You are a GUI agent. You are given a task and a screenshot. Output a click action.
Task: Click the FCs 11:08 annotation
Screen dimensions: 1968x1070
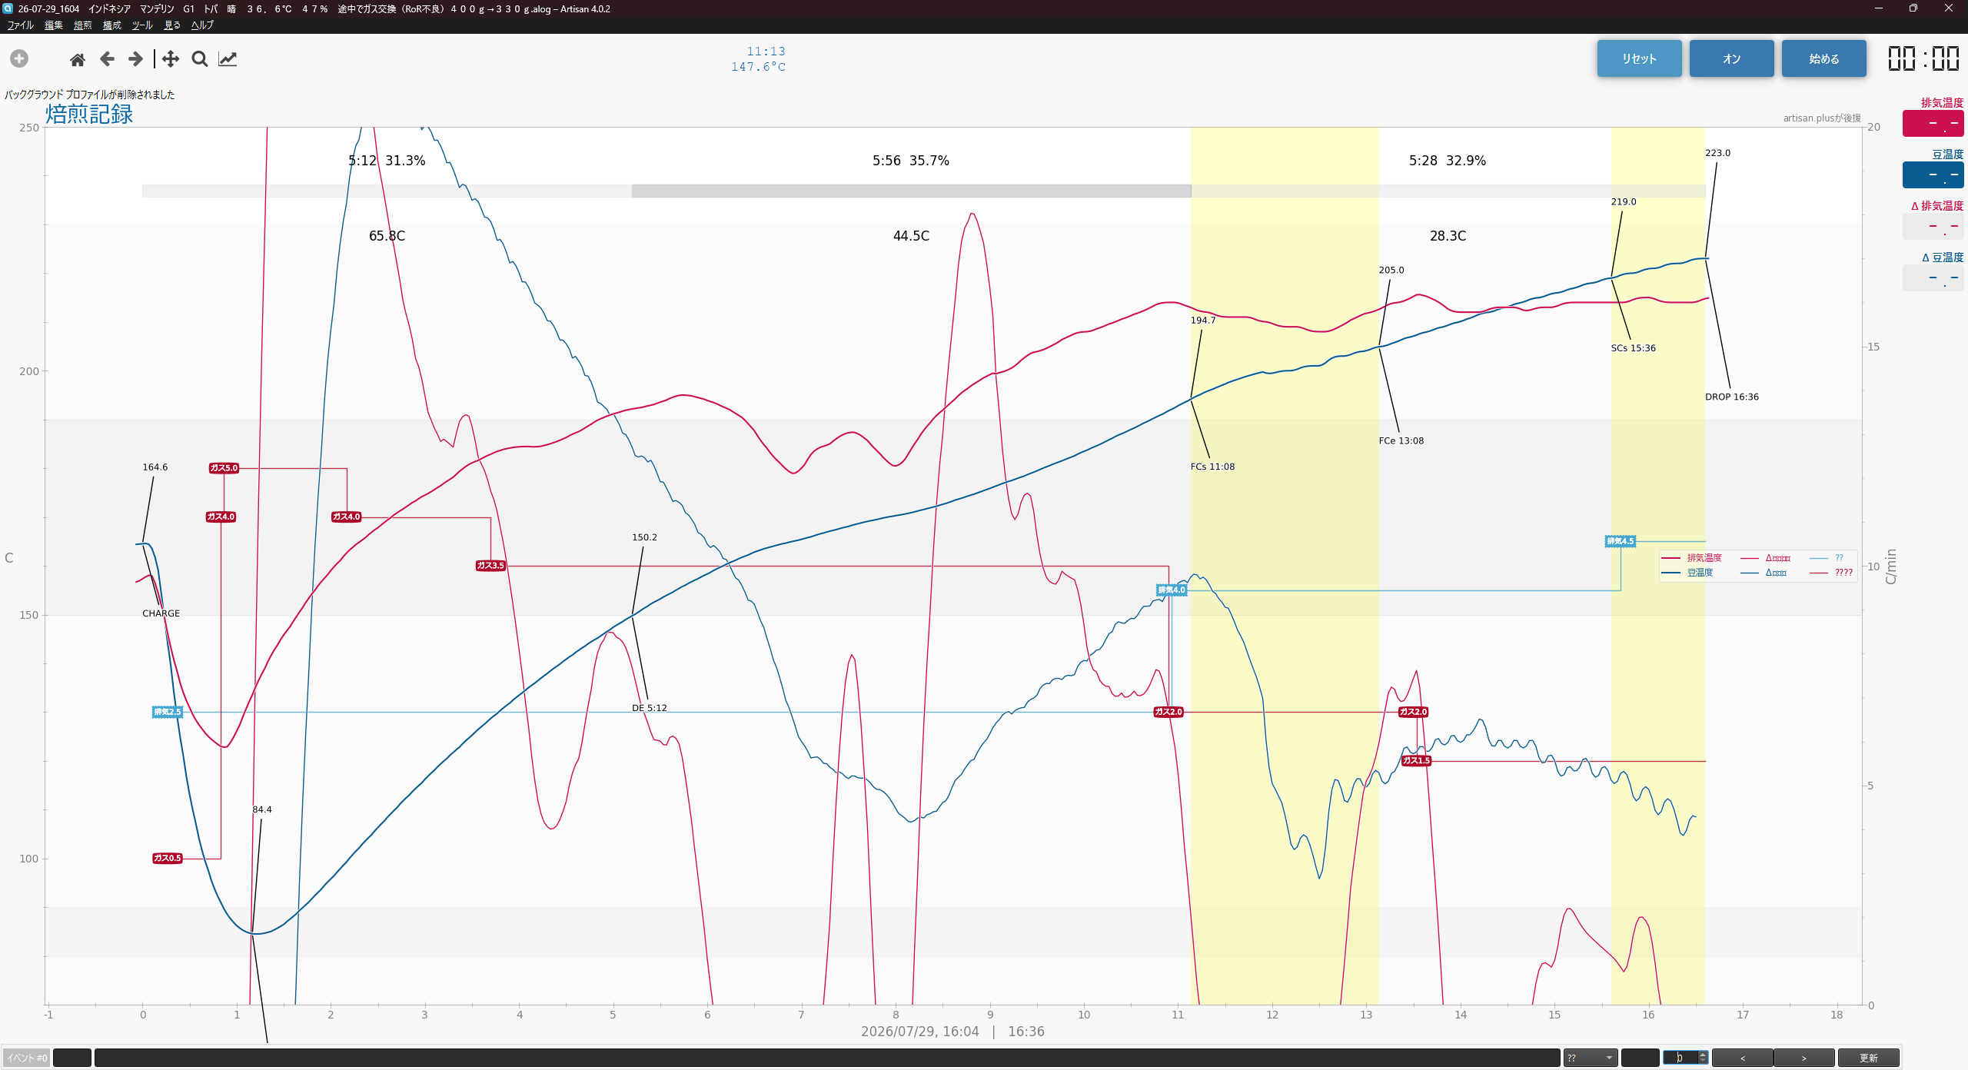coord(1212,467)
